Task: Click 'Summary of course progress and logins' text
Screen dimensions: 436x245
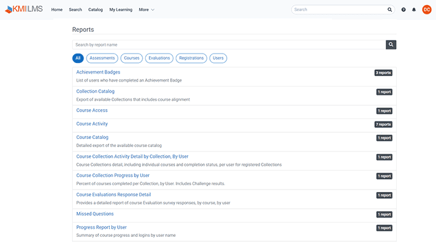Action: [126, 235]
